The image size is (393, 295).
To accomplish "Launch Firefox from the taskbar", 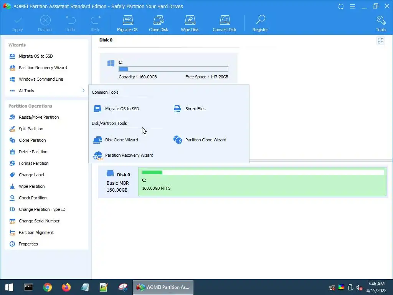I will point(66,287).
